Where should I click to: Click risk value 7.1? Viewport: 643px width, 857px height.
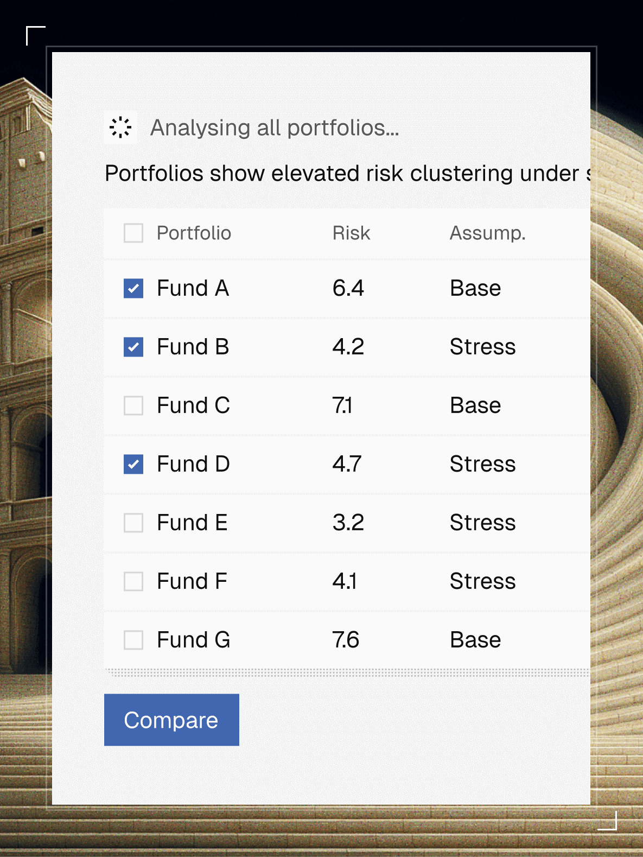(x=342, y=405)
